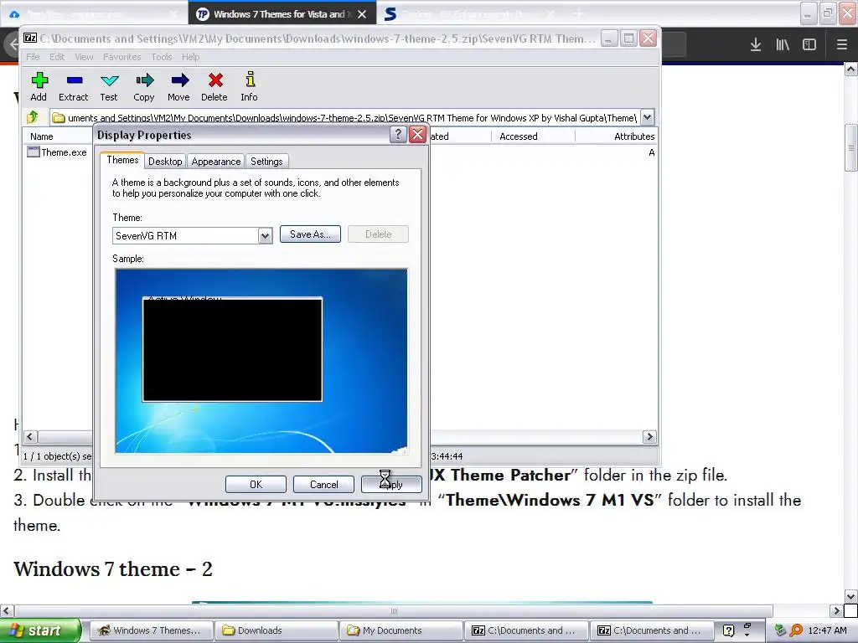Switch to the Themes tab

pos(122,160)
